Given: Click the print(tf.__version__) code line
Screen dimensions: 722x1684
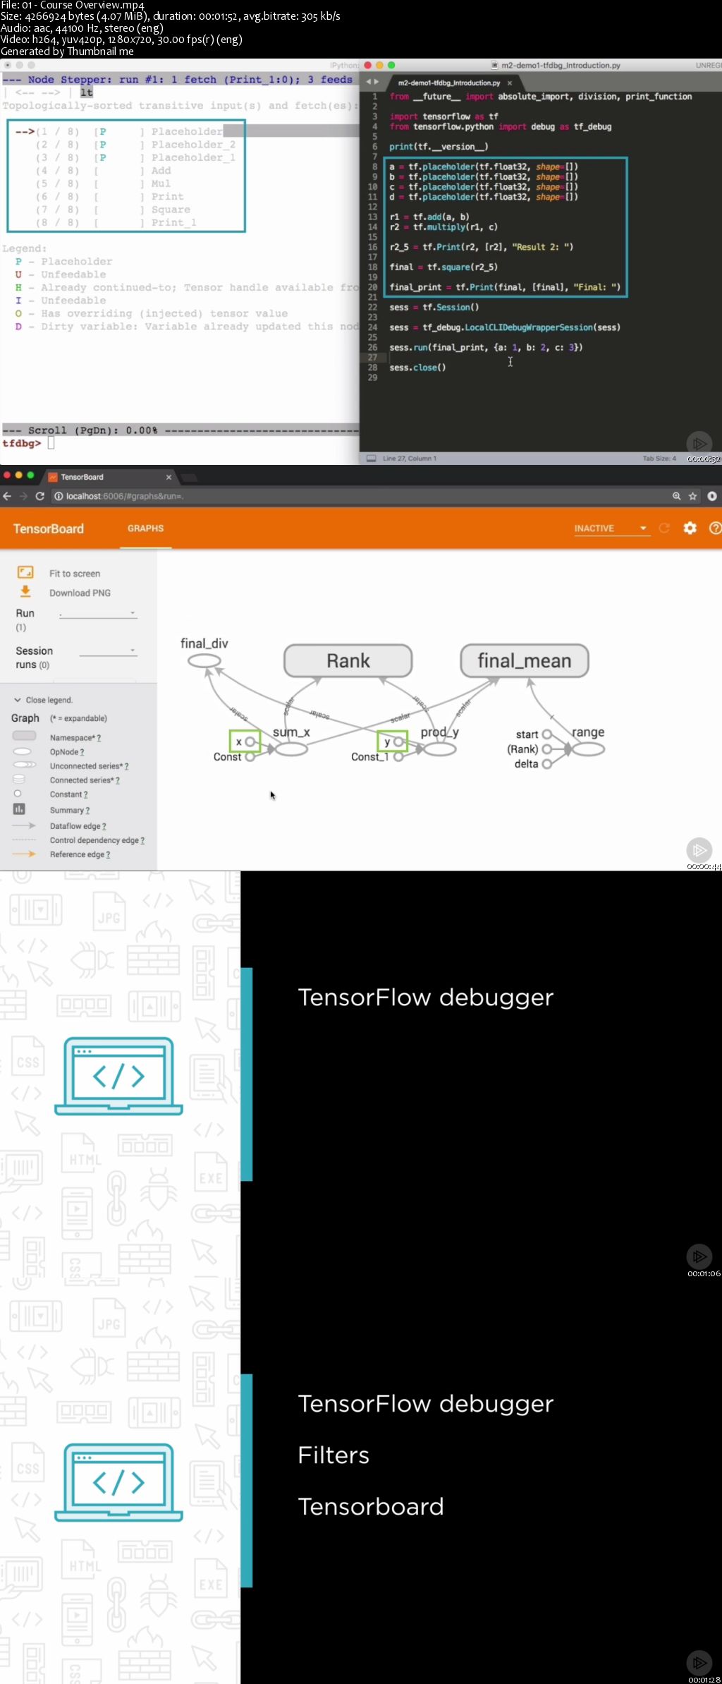Looking at the screenshot, I should [439, 147].
